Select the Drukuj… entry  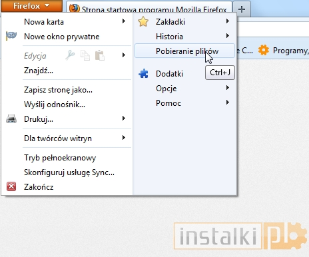pyautogui.click(x=39, y=119)
